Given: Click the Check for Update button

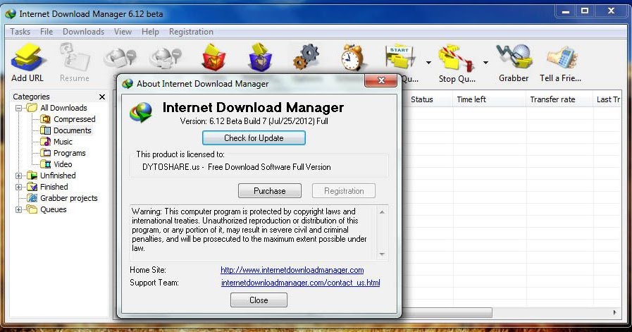Looking at the screenshot, I should click(254, 138).
